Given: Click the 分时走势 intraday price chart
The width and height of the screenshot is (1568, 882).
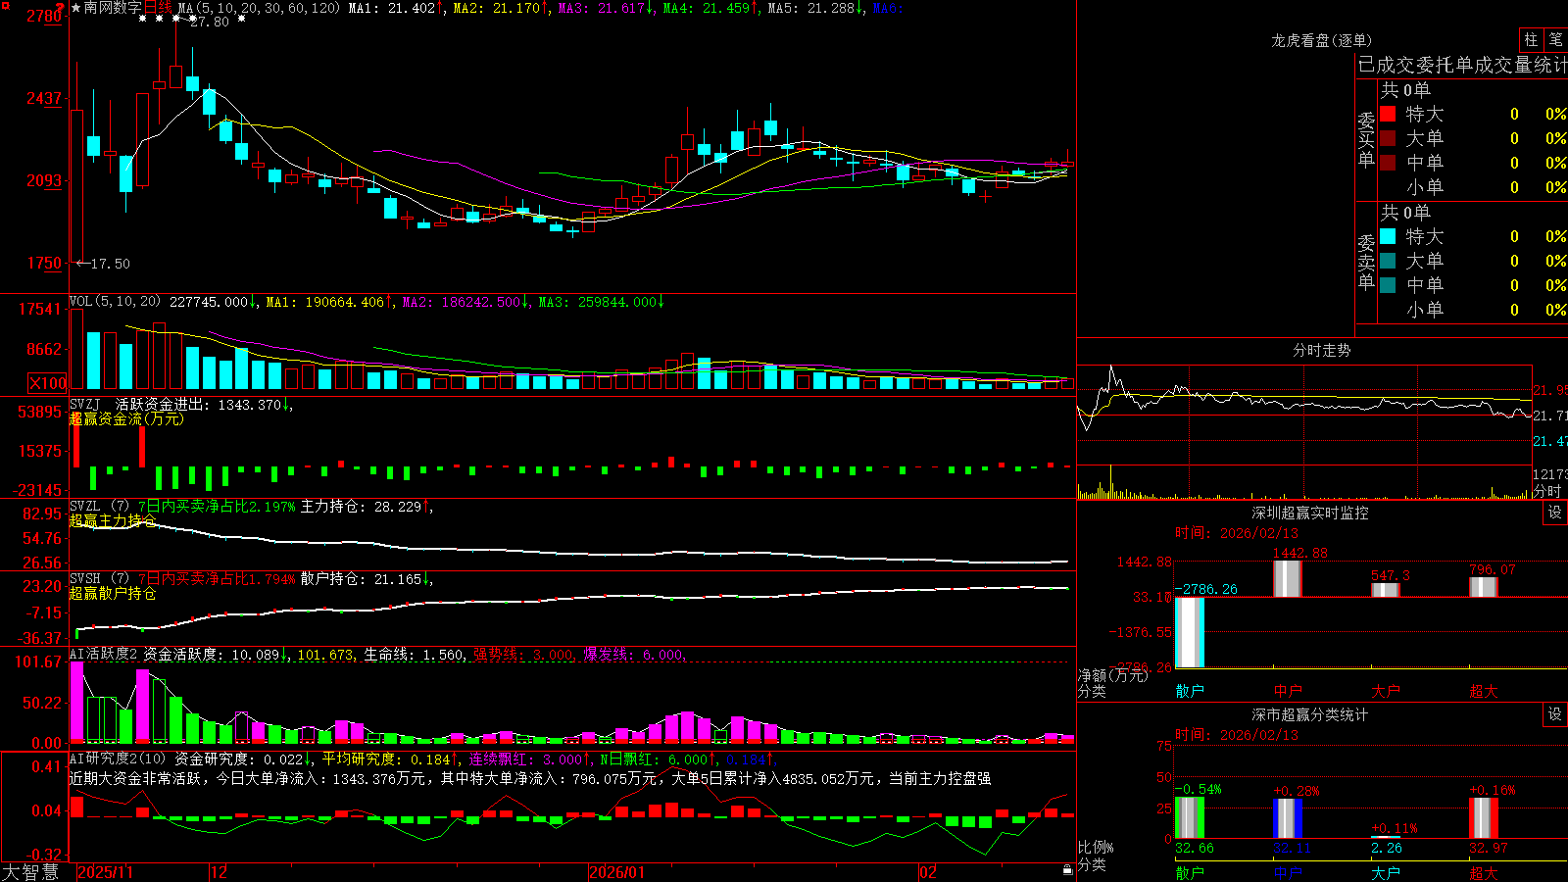Looking at the screenshot, I should 1304,414.
